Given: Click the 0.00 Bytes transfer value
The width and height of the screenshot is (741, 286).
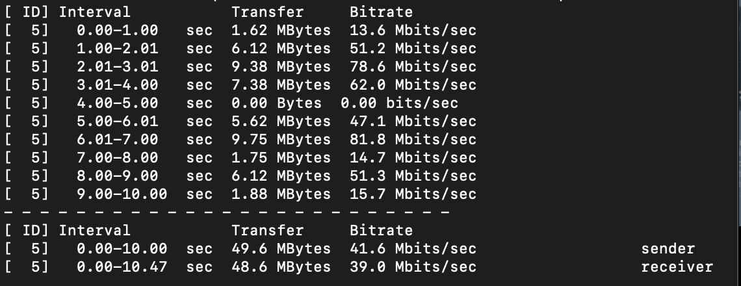Looking at the screenshot, I should tap(276, 103).
